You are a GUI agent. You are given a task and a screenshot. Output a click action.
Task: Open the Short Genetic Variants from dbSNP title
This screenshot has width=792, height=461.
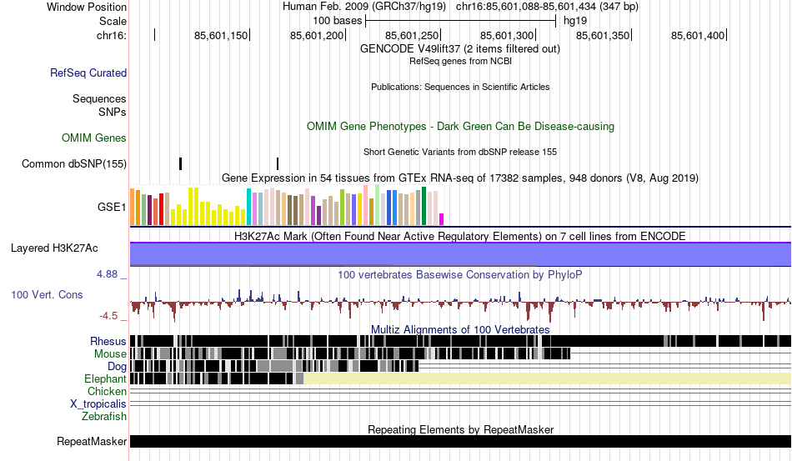460,152
